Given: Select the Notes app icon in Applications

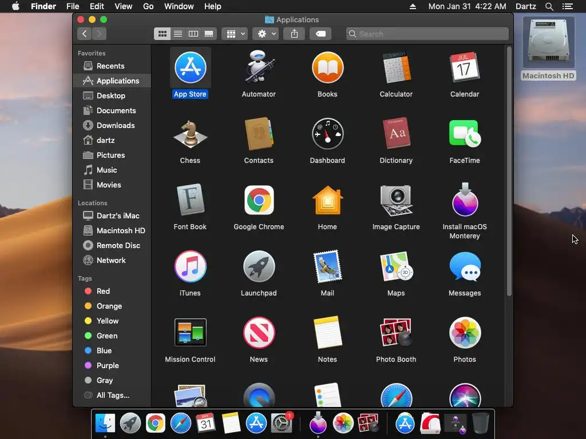Looking at the screenshot, I should [327, 332].
